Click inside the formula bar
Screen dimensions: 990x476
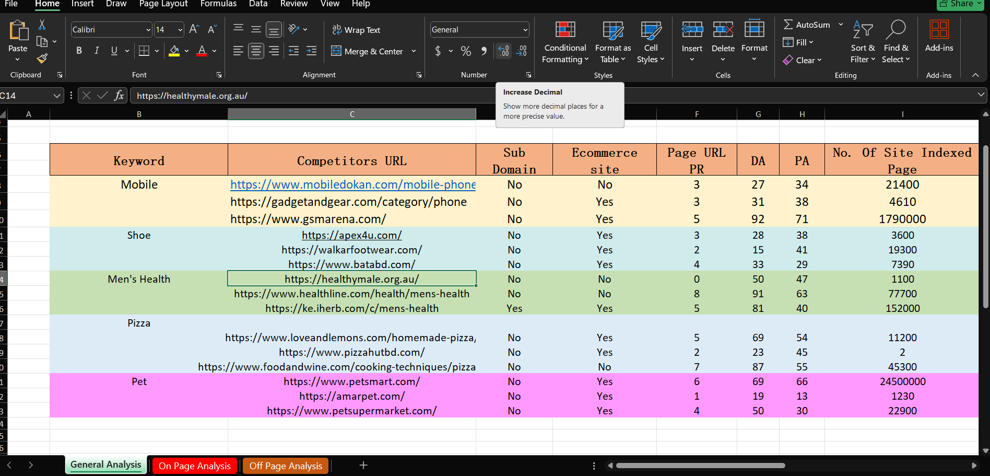tap(366, 95)
